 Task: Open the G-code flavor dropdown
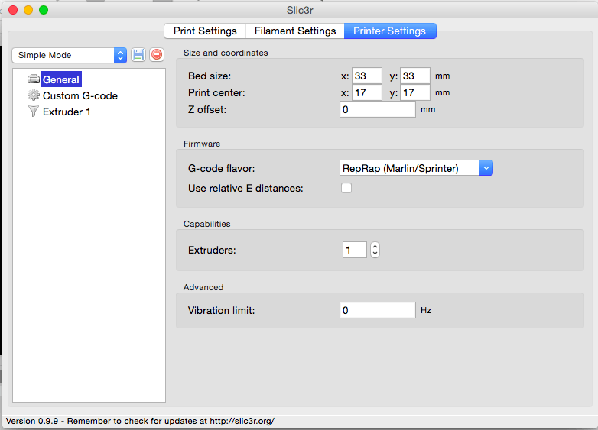click(416, 168)
